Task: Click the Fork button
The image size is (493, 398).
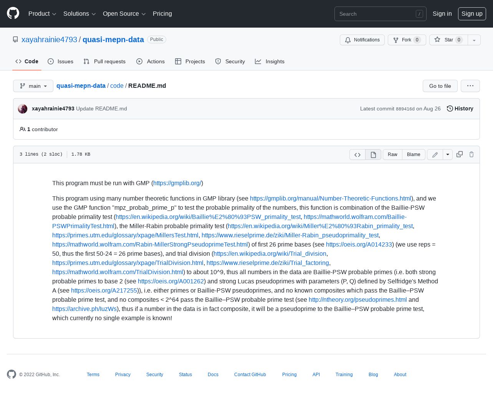Action: tap(407, 40)
